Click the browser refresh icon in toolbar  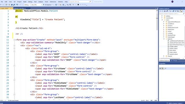pos(56,5)
